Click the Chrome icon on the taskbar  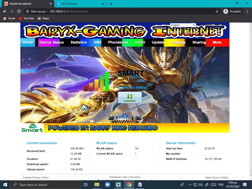coord(129,185)
